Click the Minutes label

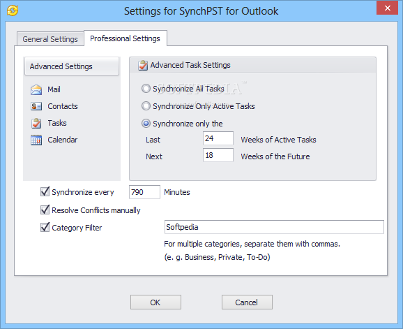coord(177,192)
